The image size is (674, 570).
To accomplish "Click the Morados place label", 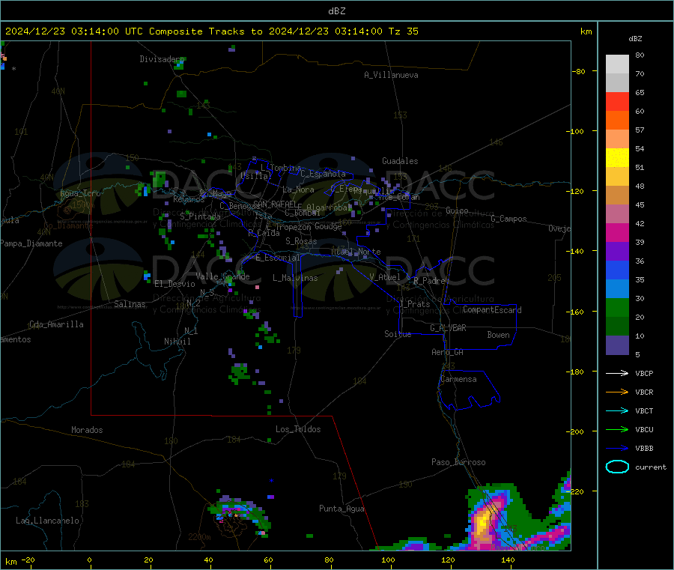I will (87, 430).
